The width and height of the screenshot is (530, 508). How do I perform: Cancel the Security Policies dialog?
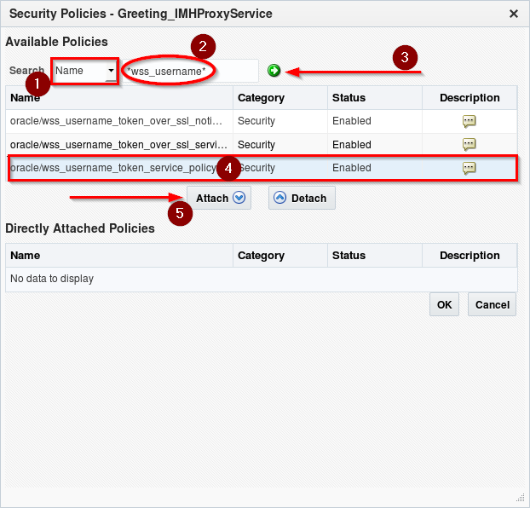click(x=492, y=304)
